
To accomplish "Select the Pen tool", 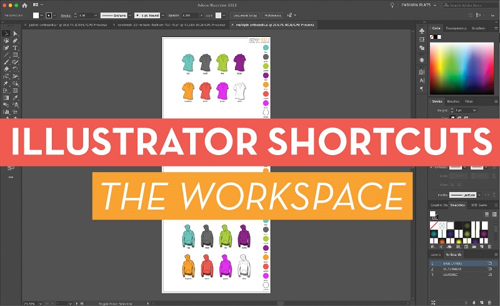I will (15, 41).
